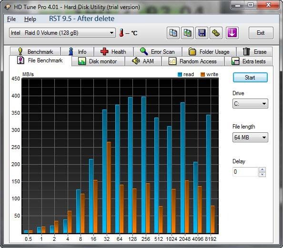The height and width of the screenshot is (248, 283).
Task: Switch to the Random Access tab
Action: pos(193,61)
